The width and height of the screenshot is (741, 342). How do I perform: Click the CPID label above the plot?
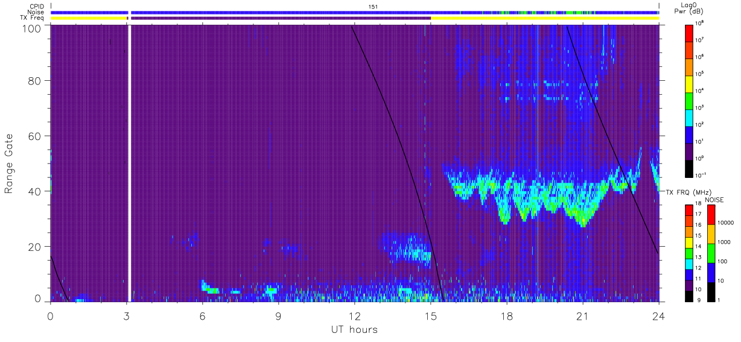[36, 6]
